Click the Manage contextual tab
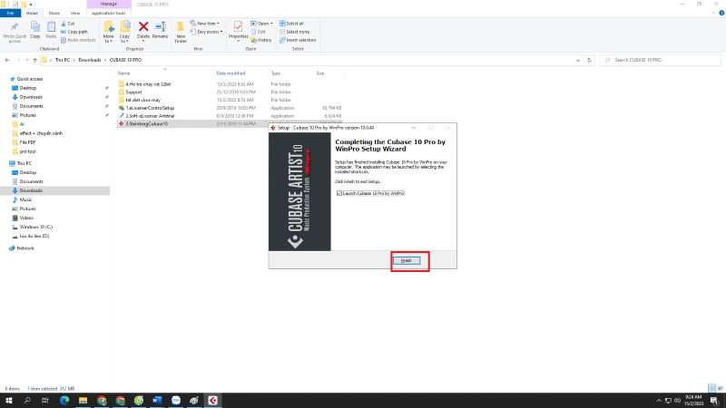 (109, 5)
